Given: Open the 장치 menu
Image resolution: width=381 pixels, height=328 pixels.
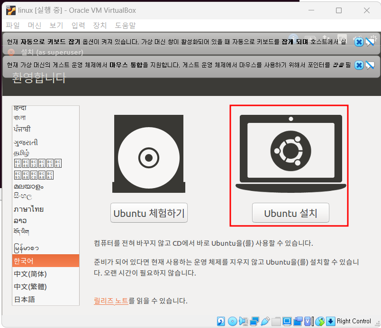Looking at the screenshot, I should coord(100,25).
